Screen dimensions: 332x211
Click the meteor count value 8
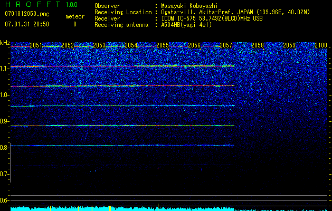click(x=75, y=24)
